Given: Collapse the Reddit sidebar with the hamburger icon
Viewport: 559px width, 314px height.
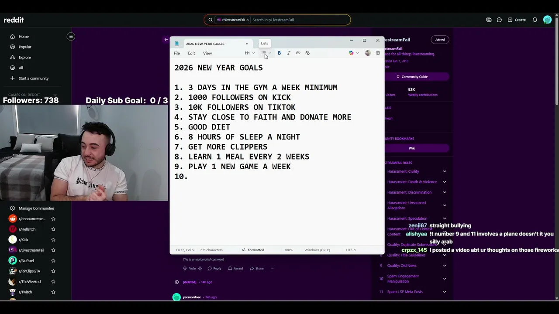Looking at the screenshot, I should [x=71, y=37].
